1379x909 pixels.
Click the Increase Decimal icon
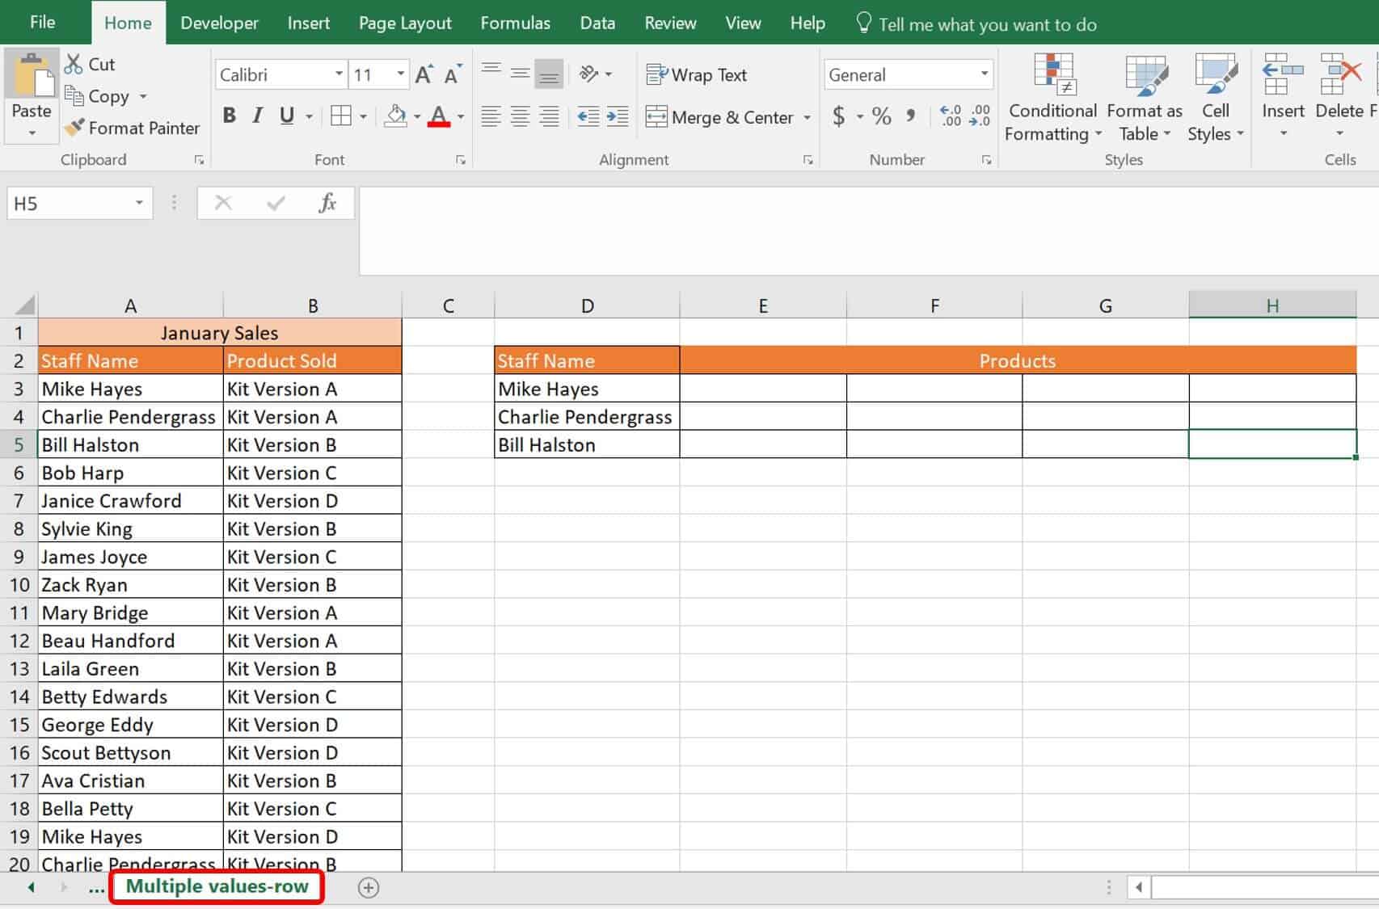(951, 116)
